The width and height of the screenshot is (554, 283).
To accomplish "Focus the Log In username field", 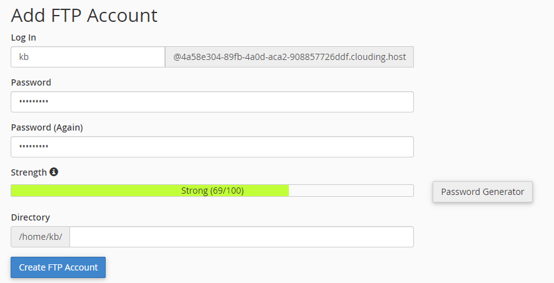I will (x=88, y=57).
